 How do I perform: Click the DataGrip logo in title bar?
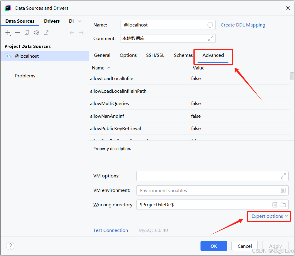[x=8, y=8]
